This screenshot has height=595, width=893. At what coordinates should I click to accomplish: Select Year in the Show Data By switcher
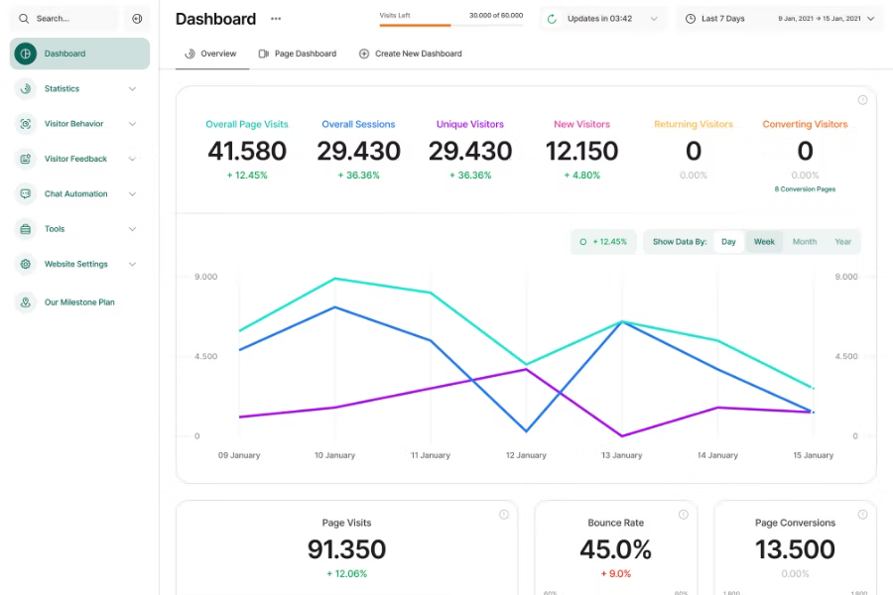tap(844, 241)
